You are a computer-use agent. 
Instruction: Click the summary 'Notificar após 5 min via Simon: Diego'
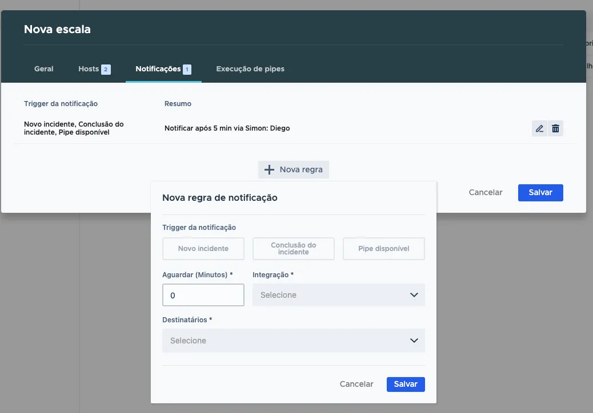(227, 128)
